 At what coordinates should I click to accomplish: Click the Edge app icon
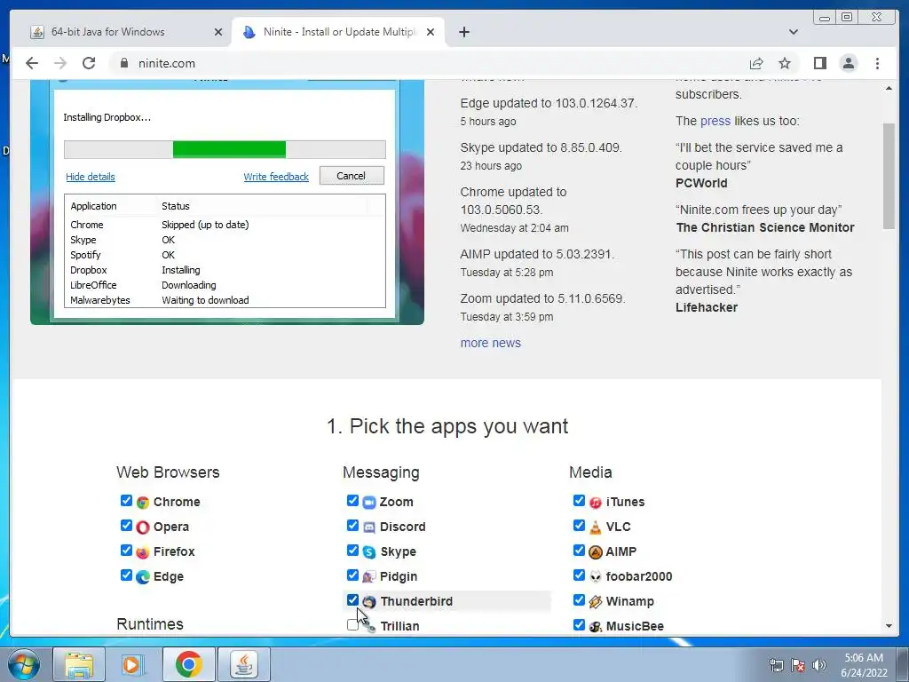[143, 577]
